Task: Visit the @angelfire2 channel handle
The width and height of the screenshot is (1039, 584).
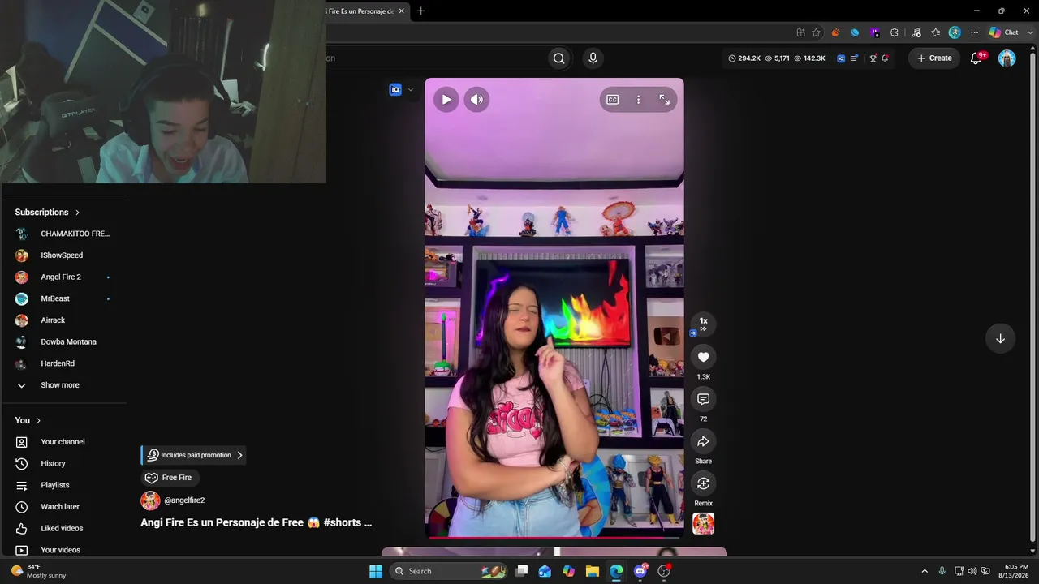Action: (x=184, y=500)
